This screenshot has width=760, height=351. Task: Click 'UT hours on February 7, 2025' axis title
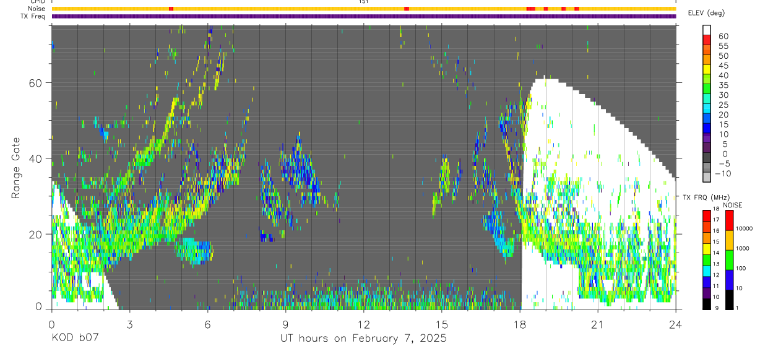coord(364,338)
